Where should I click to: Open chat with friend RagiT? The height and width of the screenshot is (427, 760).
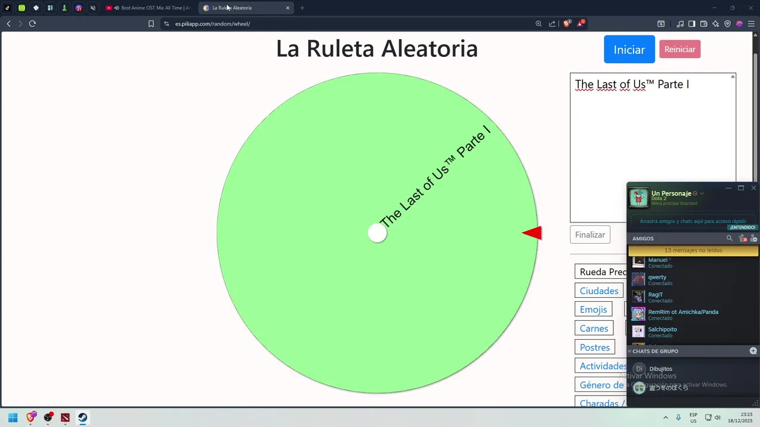(x=693, y=297)
